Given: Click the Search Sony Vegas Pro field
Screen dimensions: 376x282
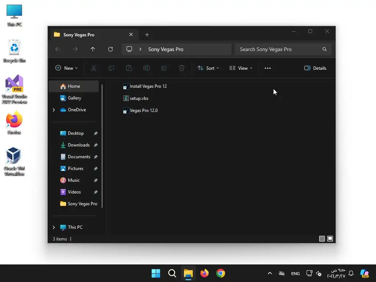Looking at the screenshot, I should pos(283,49).
